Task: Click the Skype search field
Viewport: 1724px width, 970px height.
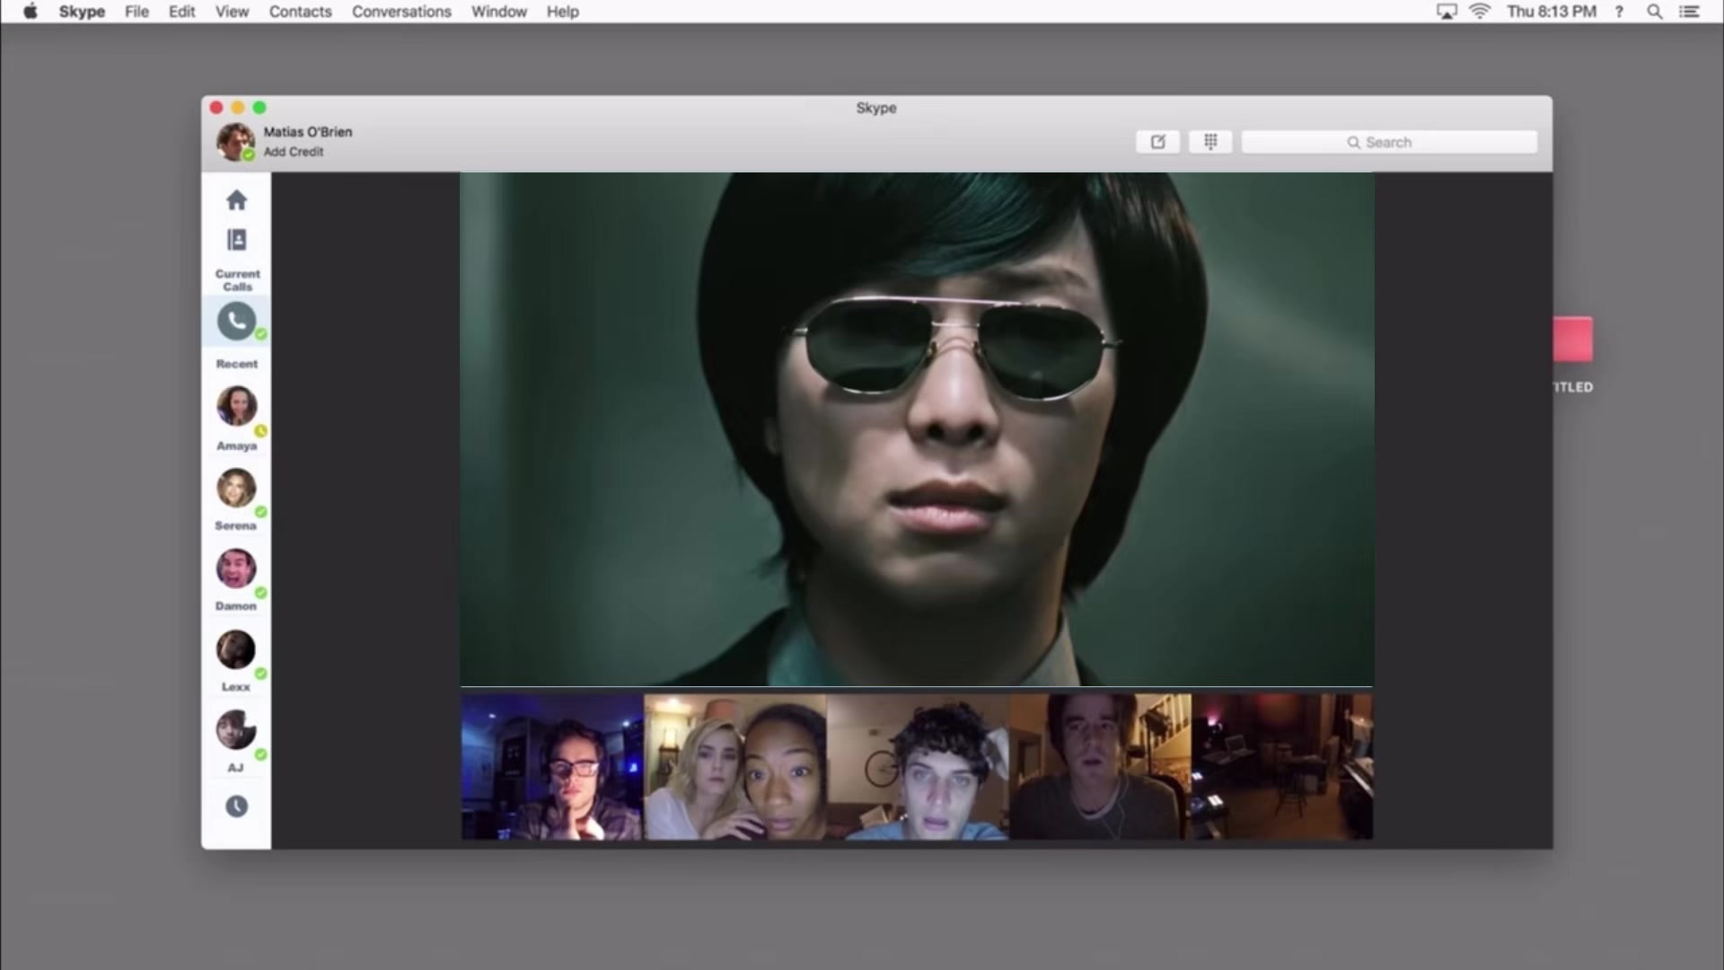Action: click(1389, 142)
